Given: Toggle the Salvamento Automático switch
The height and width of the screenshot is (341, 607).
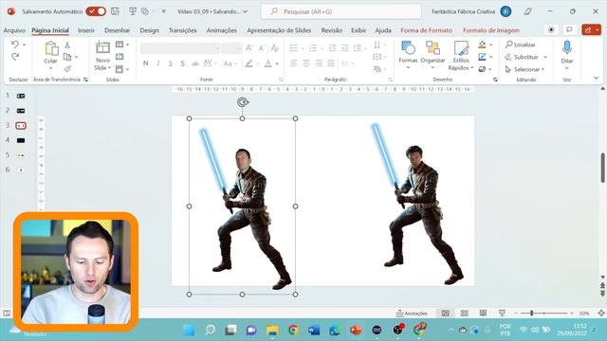Looking at the screenshot, I should point(96,11).
